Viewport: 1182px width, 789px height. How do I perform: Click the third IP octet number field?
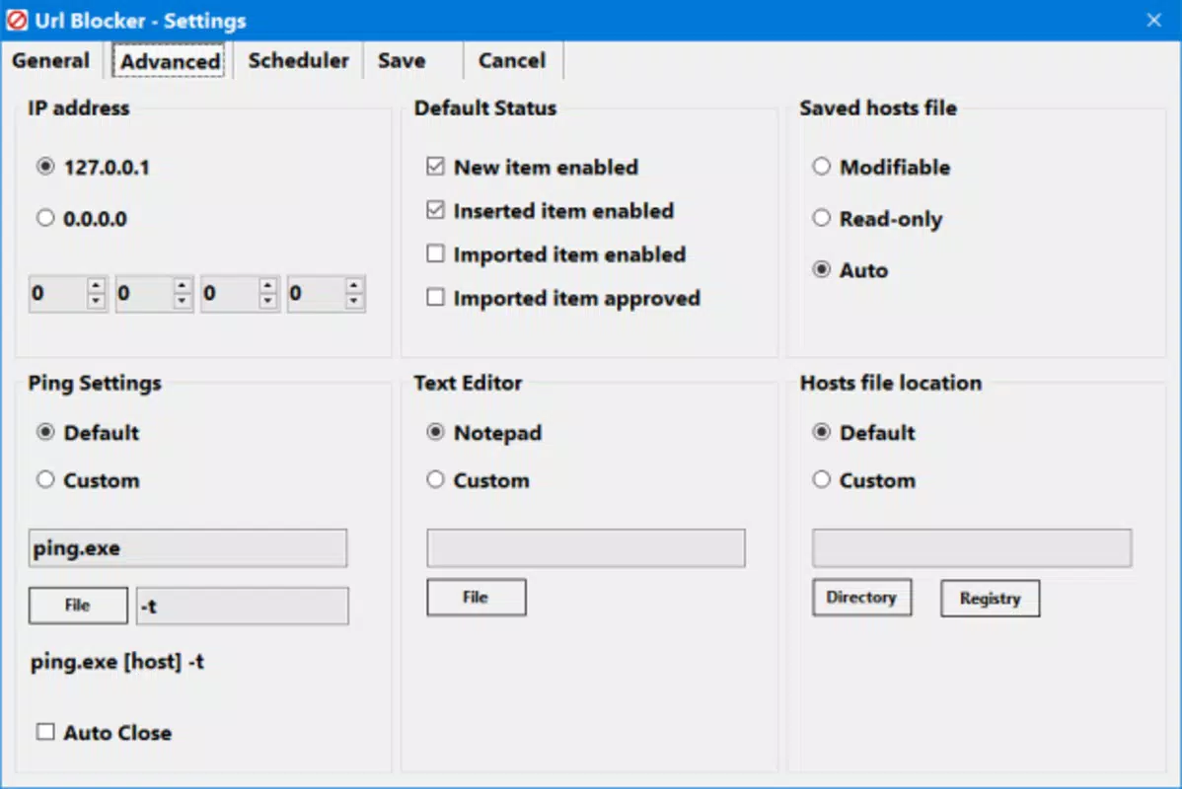tap(230, 293)
